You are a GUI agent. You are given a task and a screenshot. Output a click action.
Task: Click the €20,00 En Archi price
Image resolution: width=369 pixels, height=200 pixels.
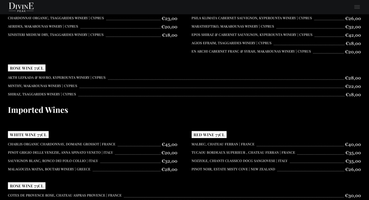pyautogui.click(x=353, y=52)
